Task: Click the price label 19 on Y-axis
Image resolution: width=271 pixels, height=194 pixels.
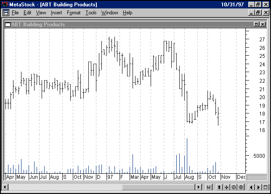Action: (x=262, y=106)
